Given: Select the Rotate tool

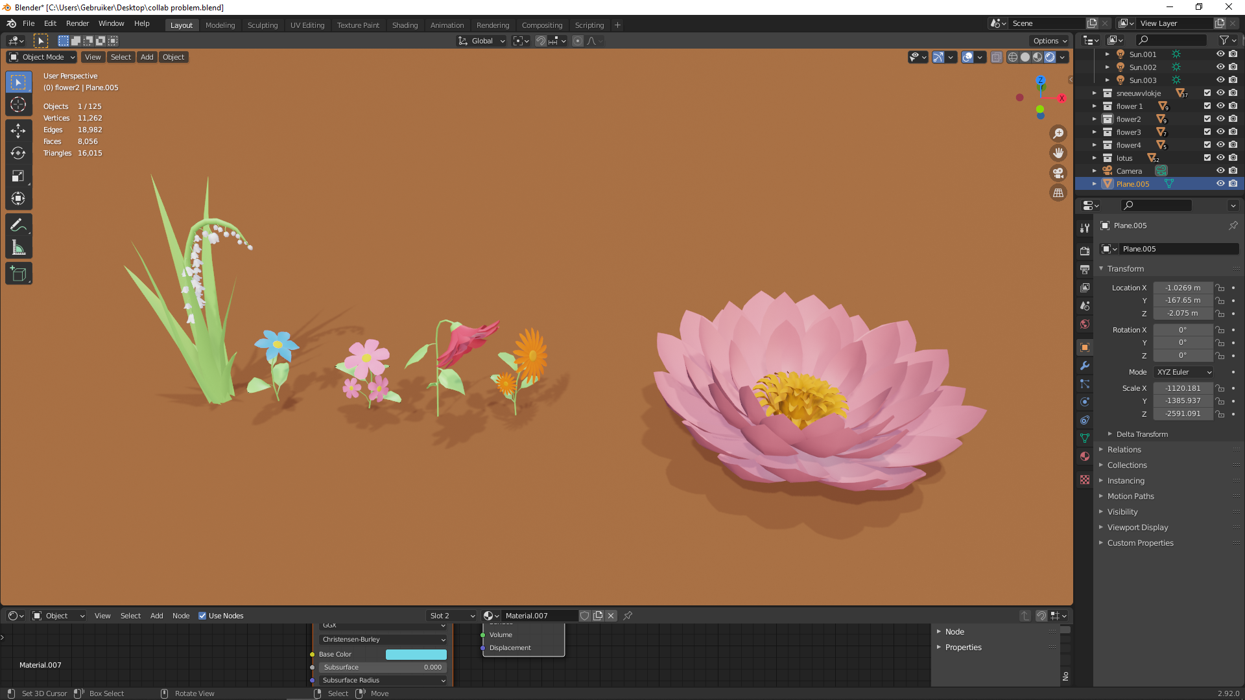Looking at the screenshot, I should (18, 153).
